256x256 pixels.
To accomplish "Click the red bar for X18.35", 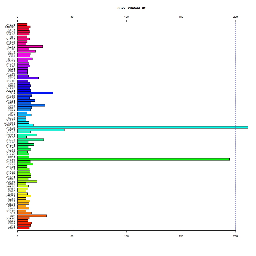I will 22,25.
